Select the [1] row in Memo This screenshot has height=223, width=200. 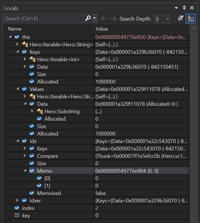point(98,186)
